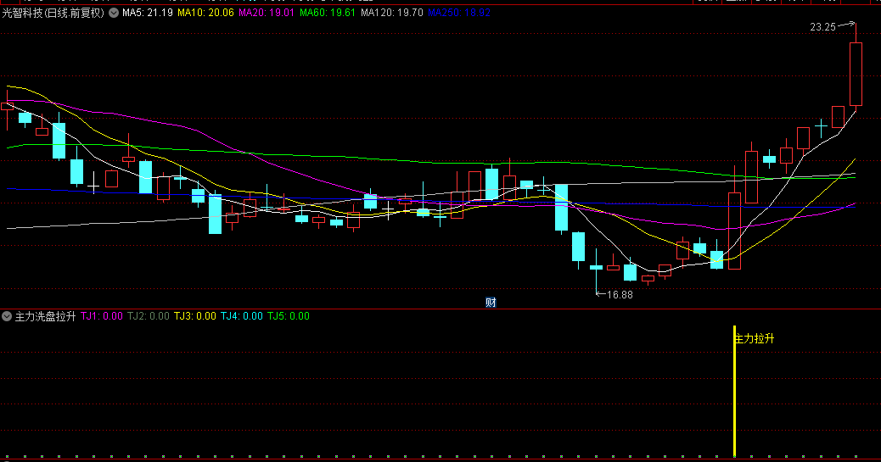Click the TJ2: 0.00 value

coord(149,316)
